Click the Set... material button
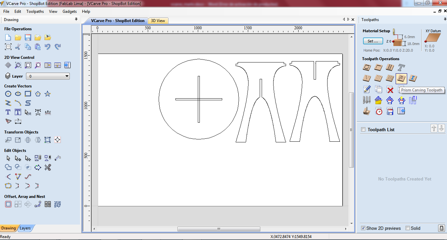This screenshot has width=447, height=240. pyautogui.click(x=373, y=41)
